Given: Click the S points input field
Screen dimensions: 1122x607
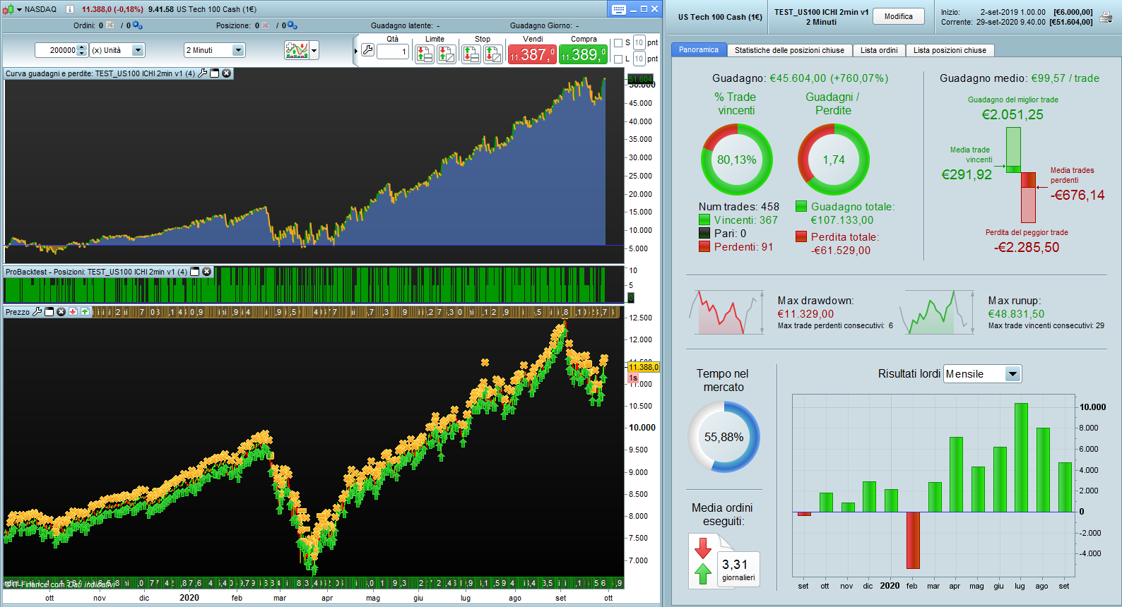Looking at the screenshot, I should click(639, 43).
